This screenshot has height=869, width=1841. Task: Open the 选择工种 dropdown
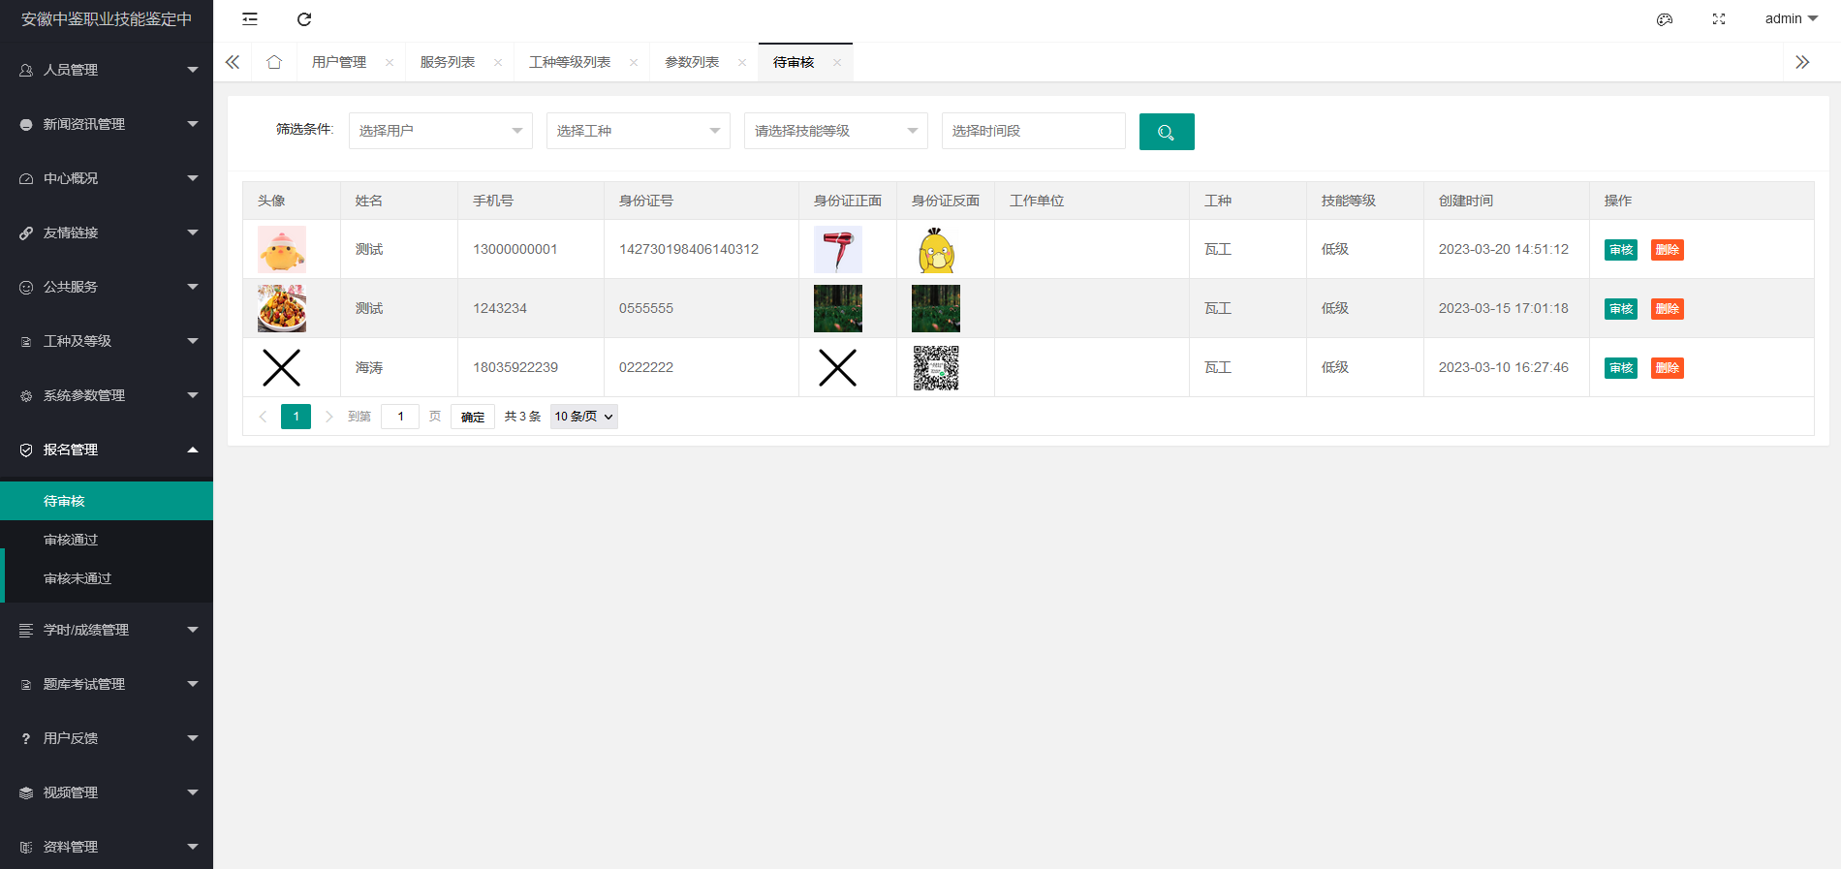coord(639,131)
